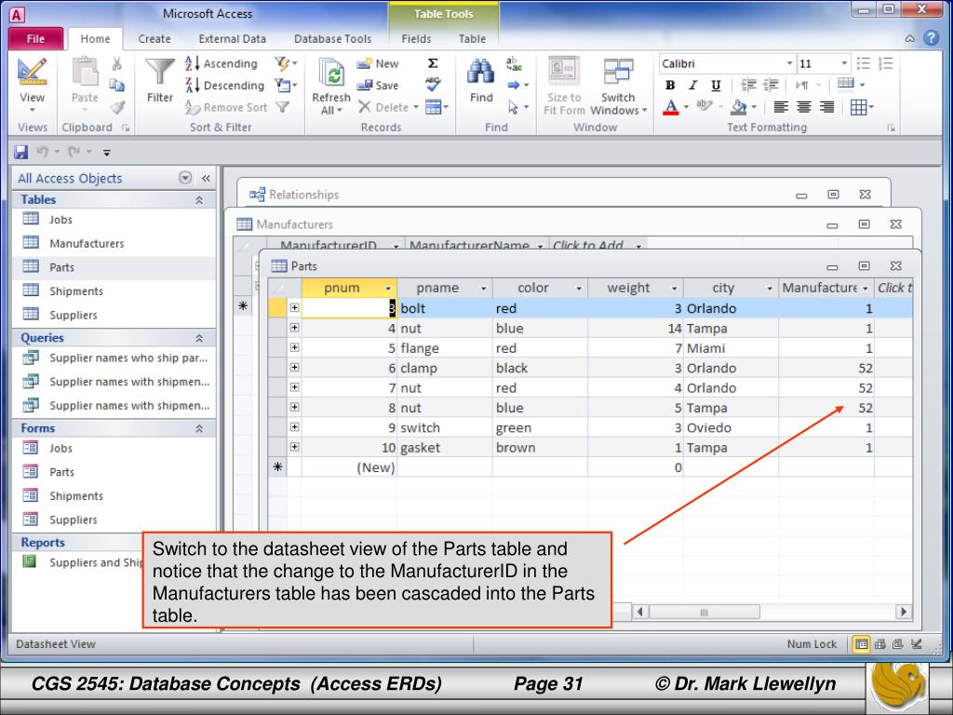The image size is (953, 715).
Task: Collapse navigation pane with shutter bar button
Action: click(206, 178)
